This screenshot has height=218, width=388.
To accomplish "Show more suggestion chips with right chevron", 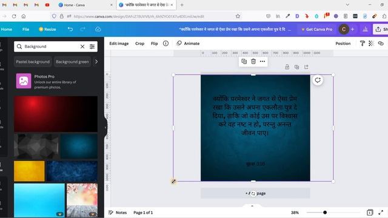I will 96,62.
